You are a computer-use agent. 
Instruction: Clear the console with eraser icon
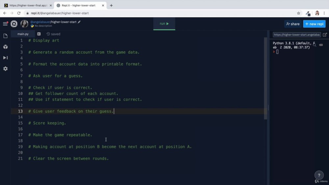tap(321, 45)
